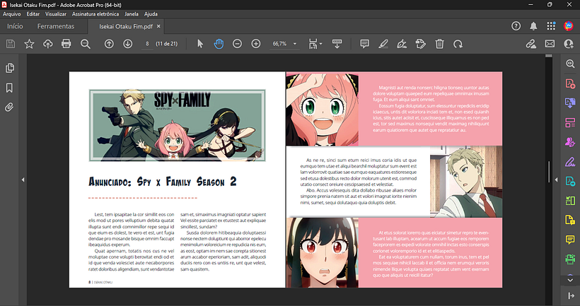Open yellow Comment tool in right panel
The width and height of the screenshot is (580, 306).
[570, 240]
